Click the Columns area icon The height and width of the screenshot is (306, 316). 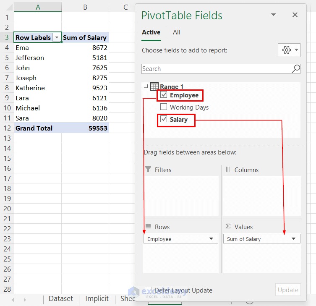pyautogui.click(x=228, y=170)
